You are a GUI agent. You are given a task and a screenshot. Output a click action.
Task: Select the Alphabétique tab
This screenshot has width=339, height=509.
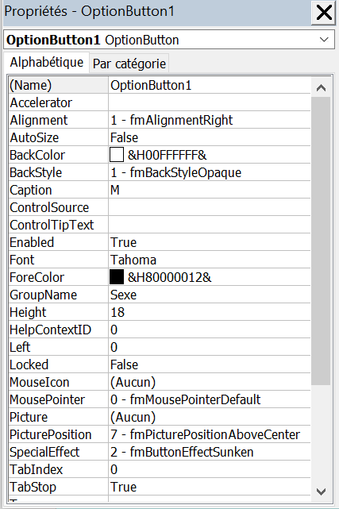(46, 62)
